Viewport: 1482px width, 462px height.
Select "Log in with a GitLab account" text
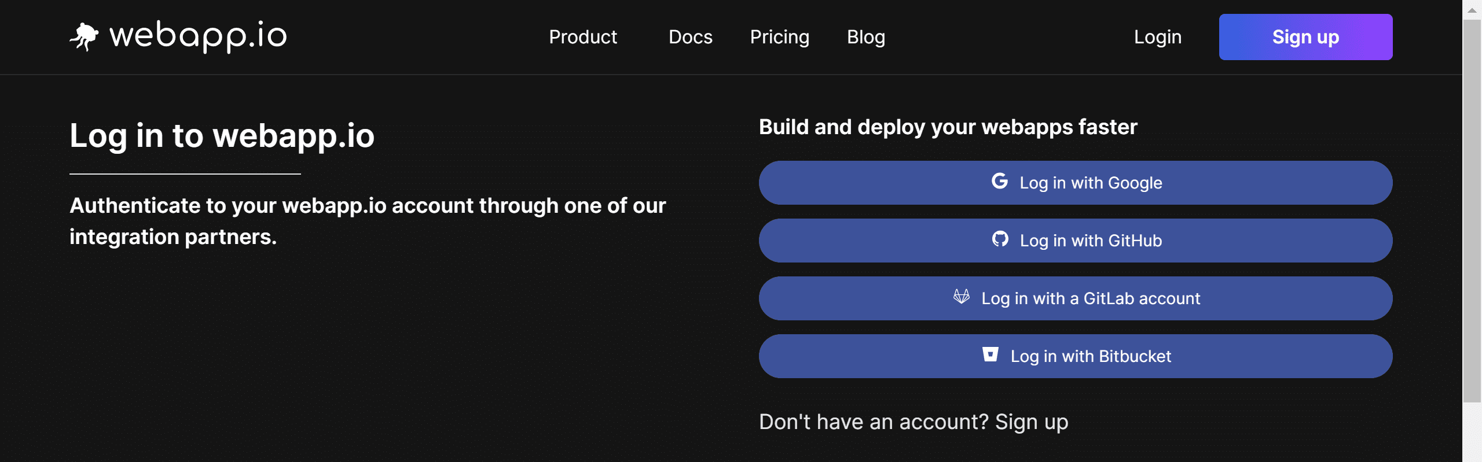1091,298
